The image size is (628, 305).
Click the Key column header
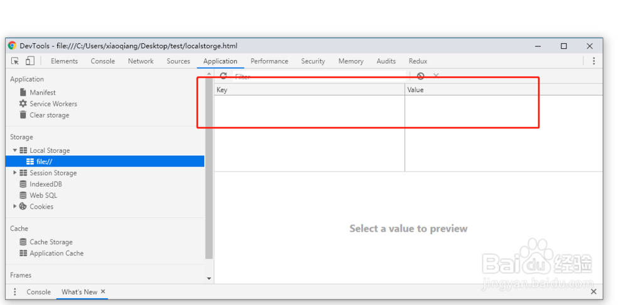[310, 90]
